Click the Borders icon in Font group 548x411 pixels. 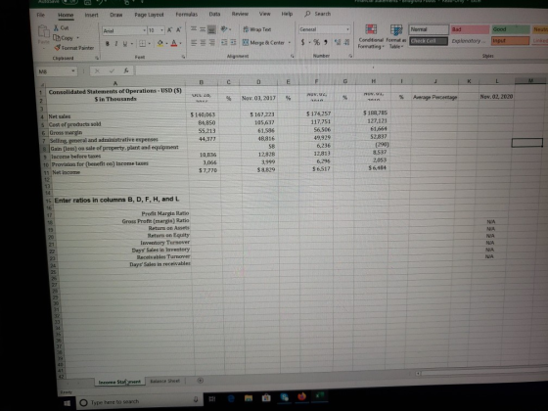coord(142,44)
